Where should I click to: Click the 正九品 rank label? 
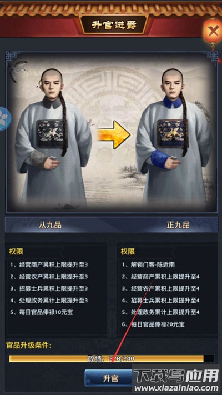click(x=178, y=225)
